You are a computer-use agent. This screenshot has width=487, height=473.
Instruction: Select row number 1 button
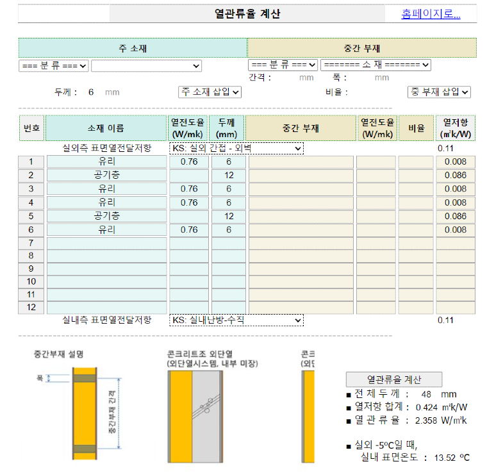click(x=31, y=162)
